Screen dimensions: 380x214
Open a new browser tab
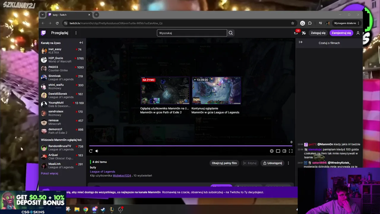tap(96, 15)
